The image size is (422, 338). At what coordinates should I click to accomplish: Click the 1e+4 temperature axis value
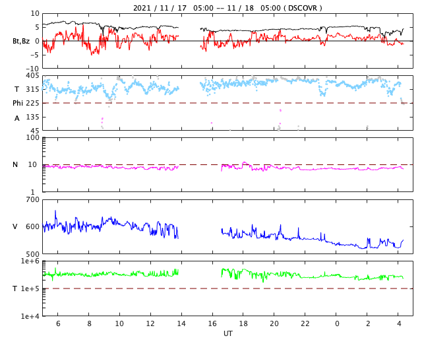tap(30, 316)
